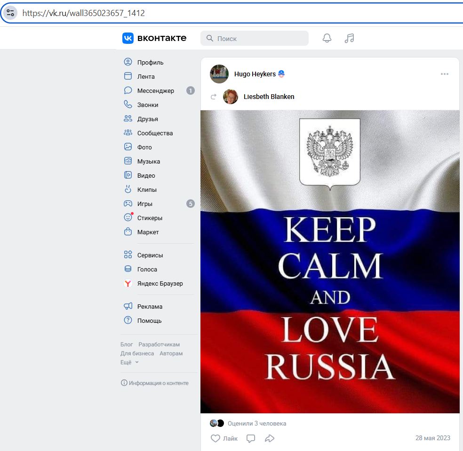The width and height of the screenshot is (463, 451).
Task: Click the Сервисы grid icon
Action: coord(128,254)
